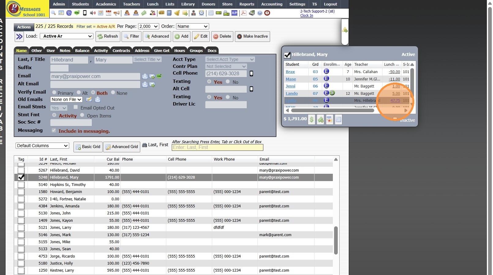The image size is (493, 275).
Task: Select the Primary verify email radio button
Action: tap(54, 92)
